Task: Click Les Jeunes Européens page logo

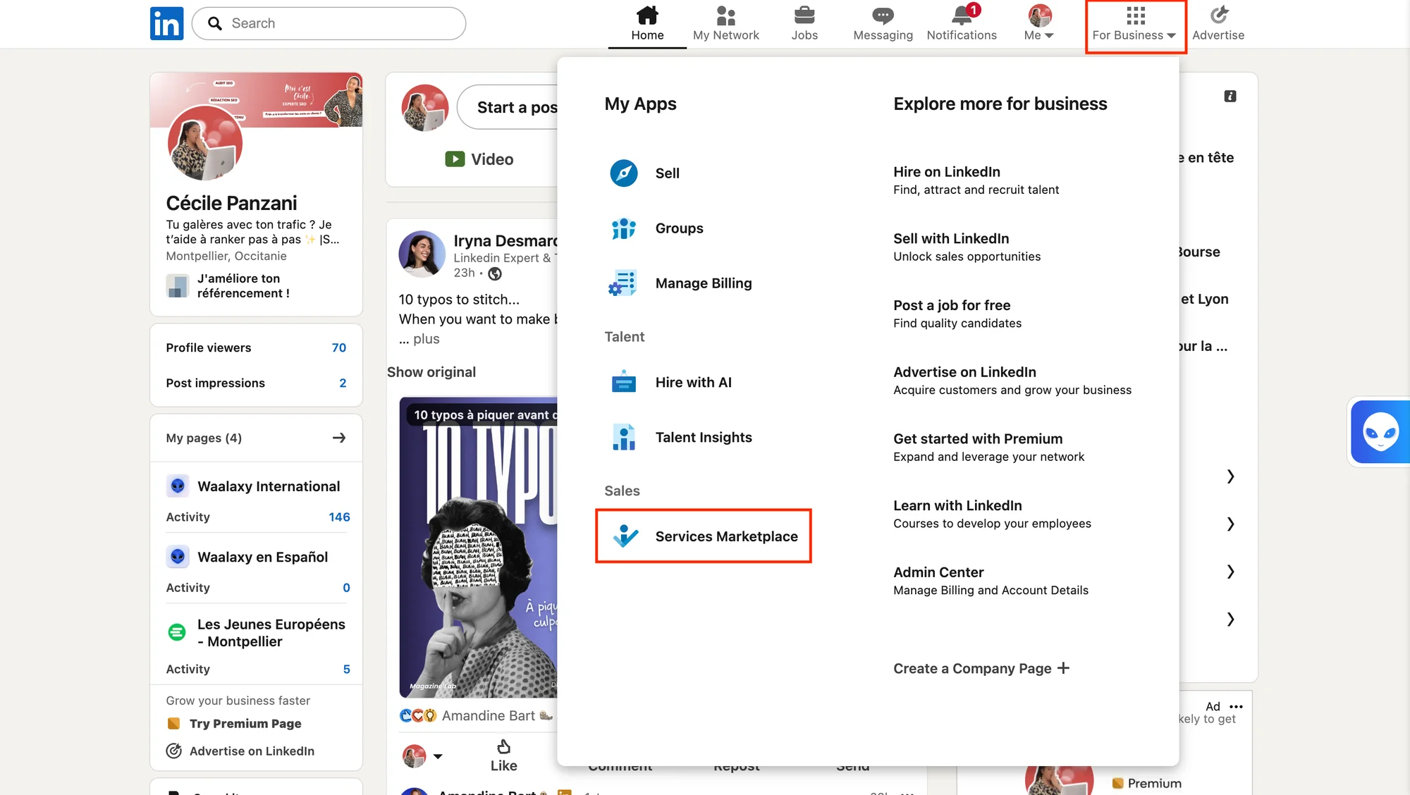Action: [x=177, y=632]
